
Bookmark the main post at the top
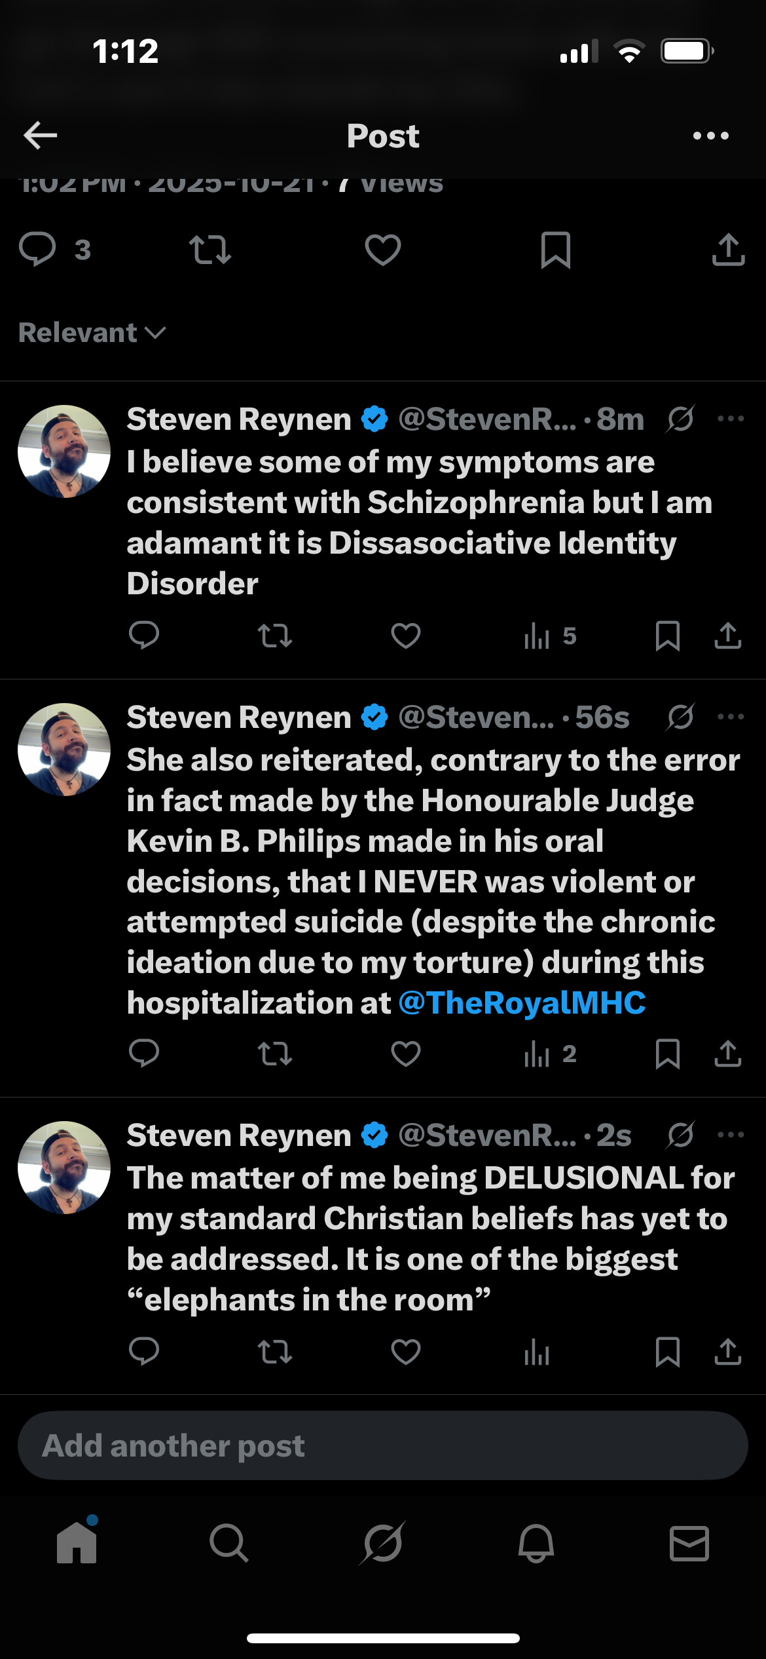tap(555, 250)
